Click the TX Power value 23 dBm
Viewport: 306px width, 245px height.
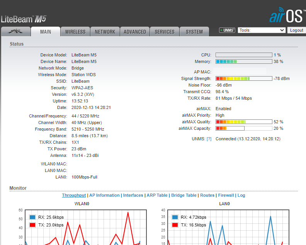79,149
